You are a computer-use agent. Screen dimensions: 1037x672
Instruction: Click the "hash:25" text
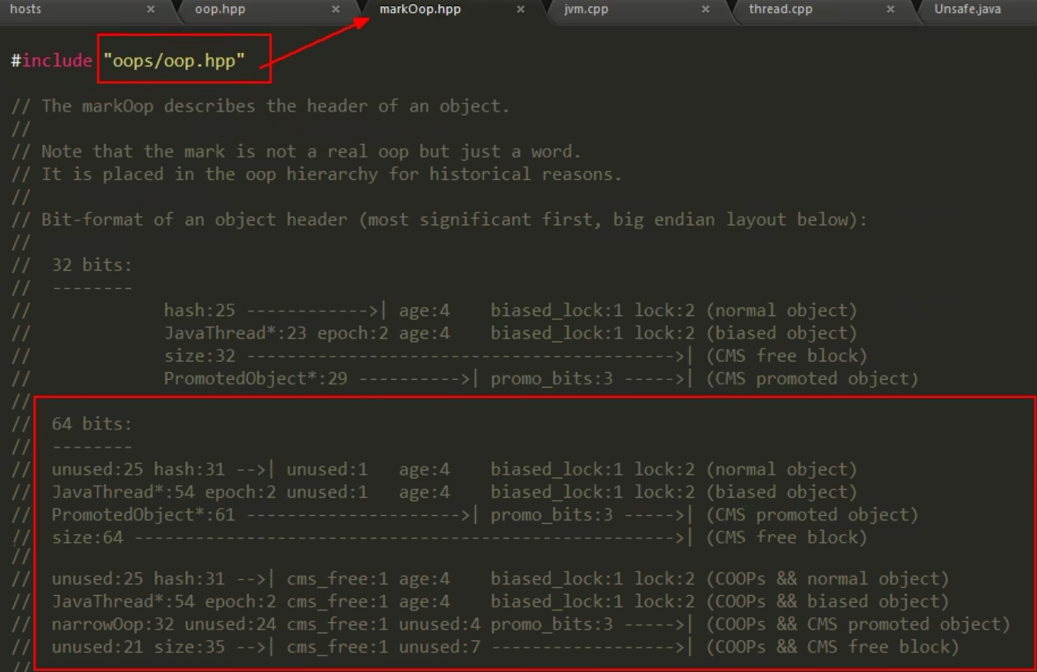coord(199,311)
